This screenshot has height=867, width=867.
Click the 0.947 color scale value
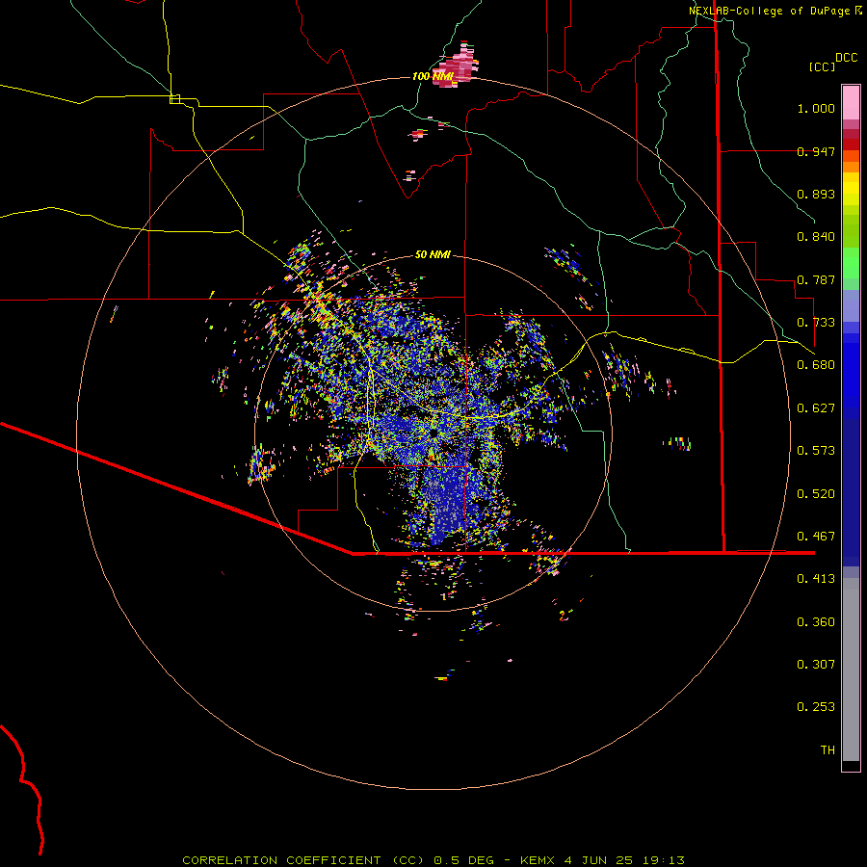click(x=816, y=151)
